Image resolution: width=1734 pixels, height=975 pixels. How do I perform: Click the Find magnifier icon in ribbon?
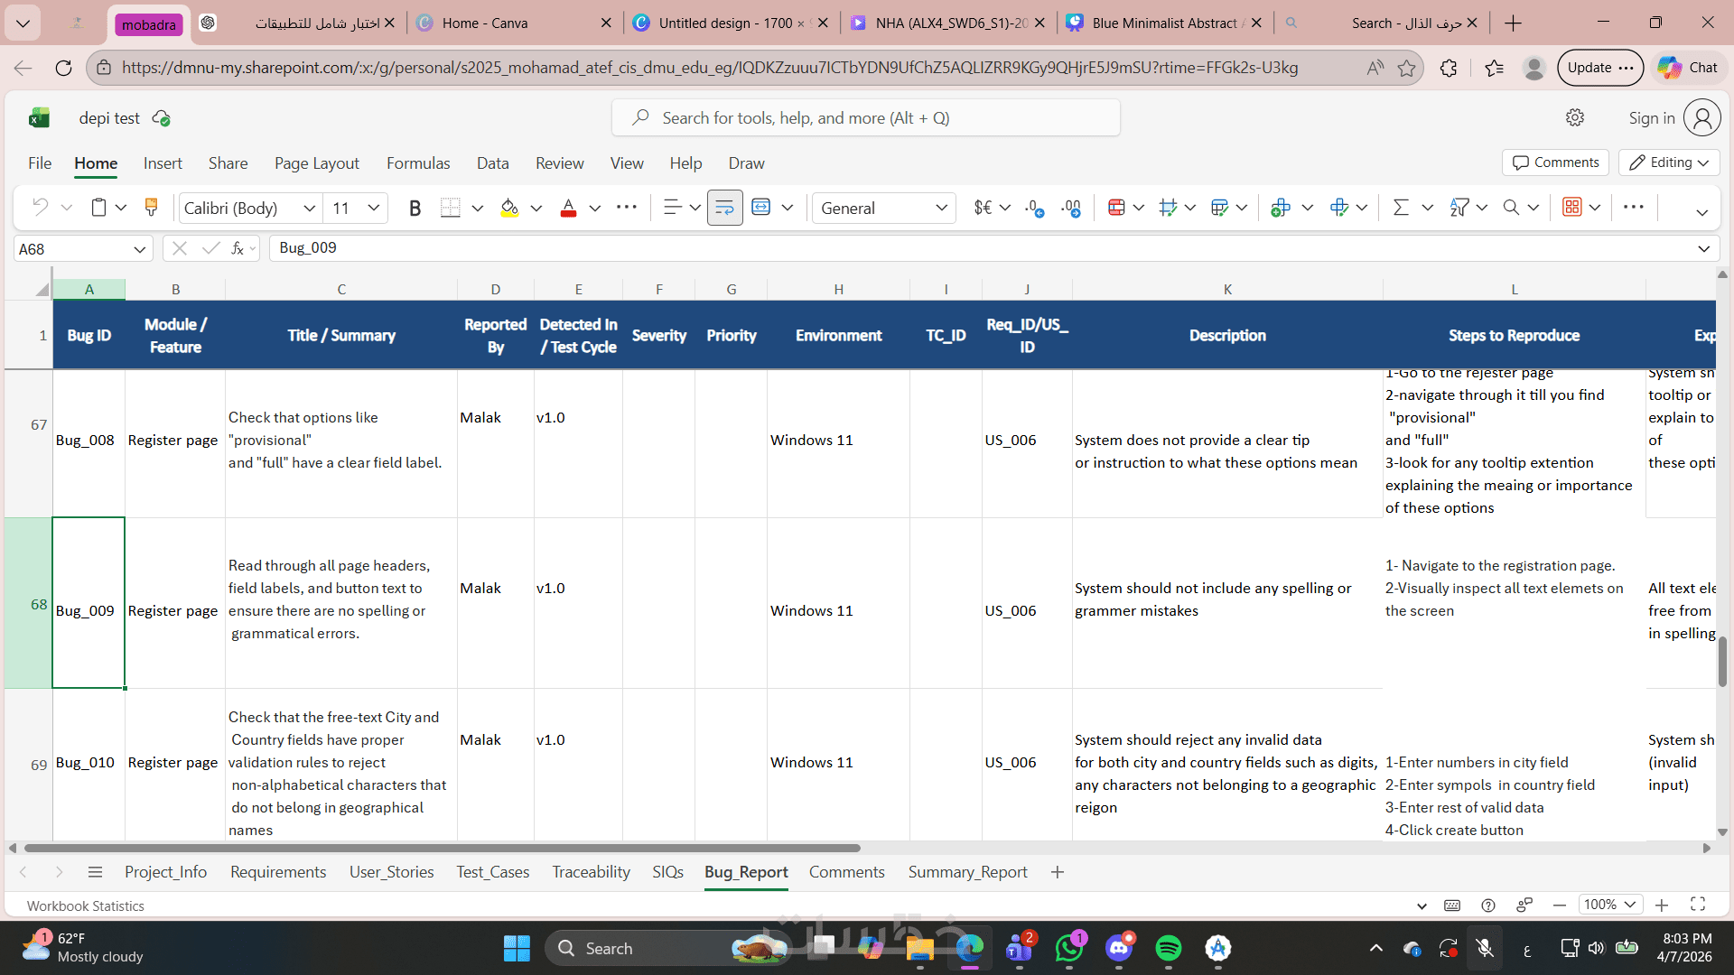coord(1511,208)
